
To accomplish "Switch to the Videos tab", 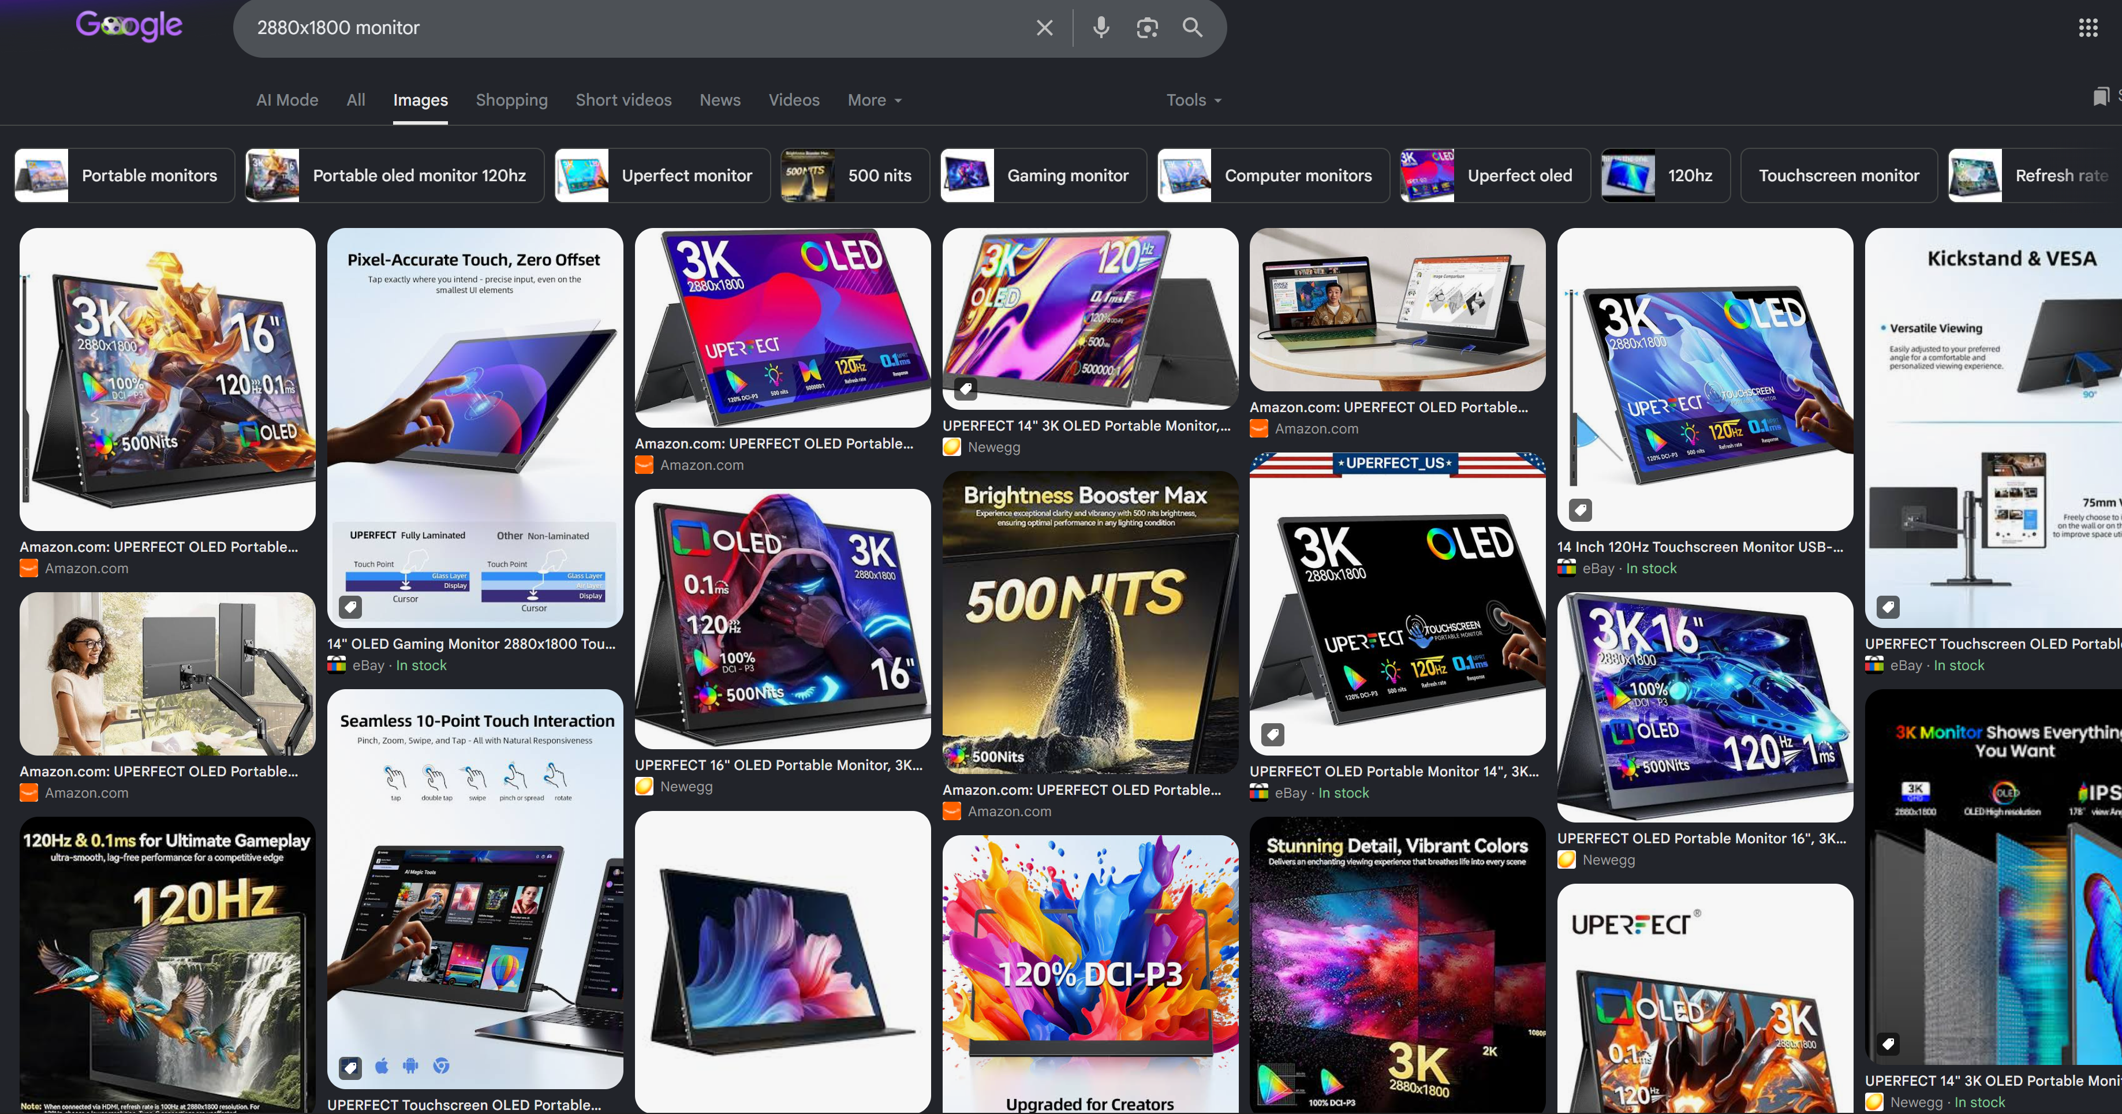I will [794, 100].
